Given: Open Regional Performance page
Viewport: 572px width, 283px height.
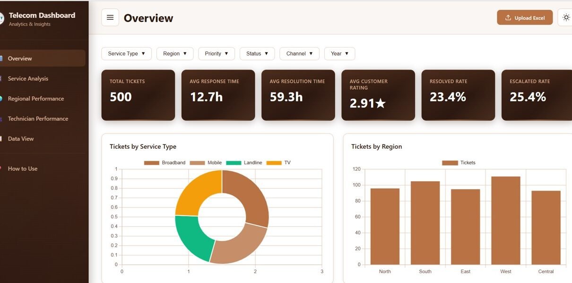Looking at the screenshot, I should point(35,99).
